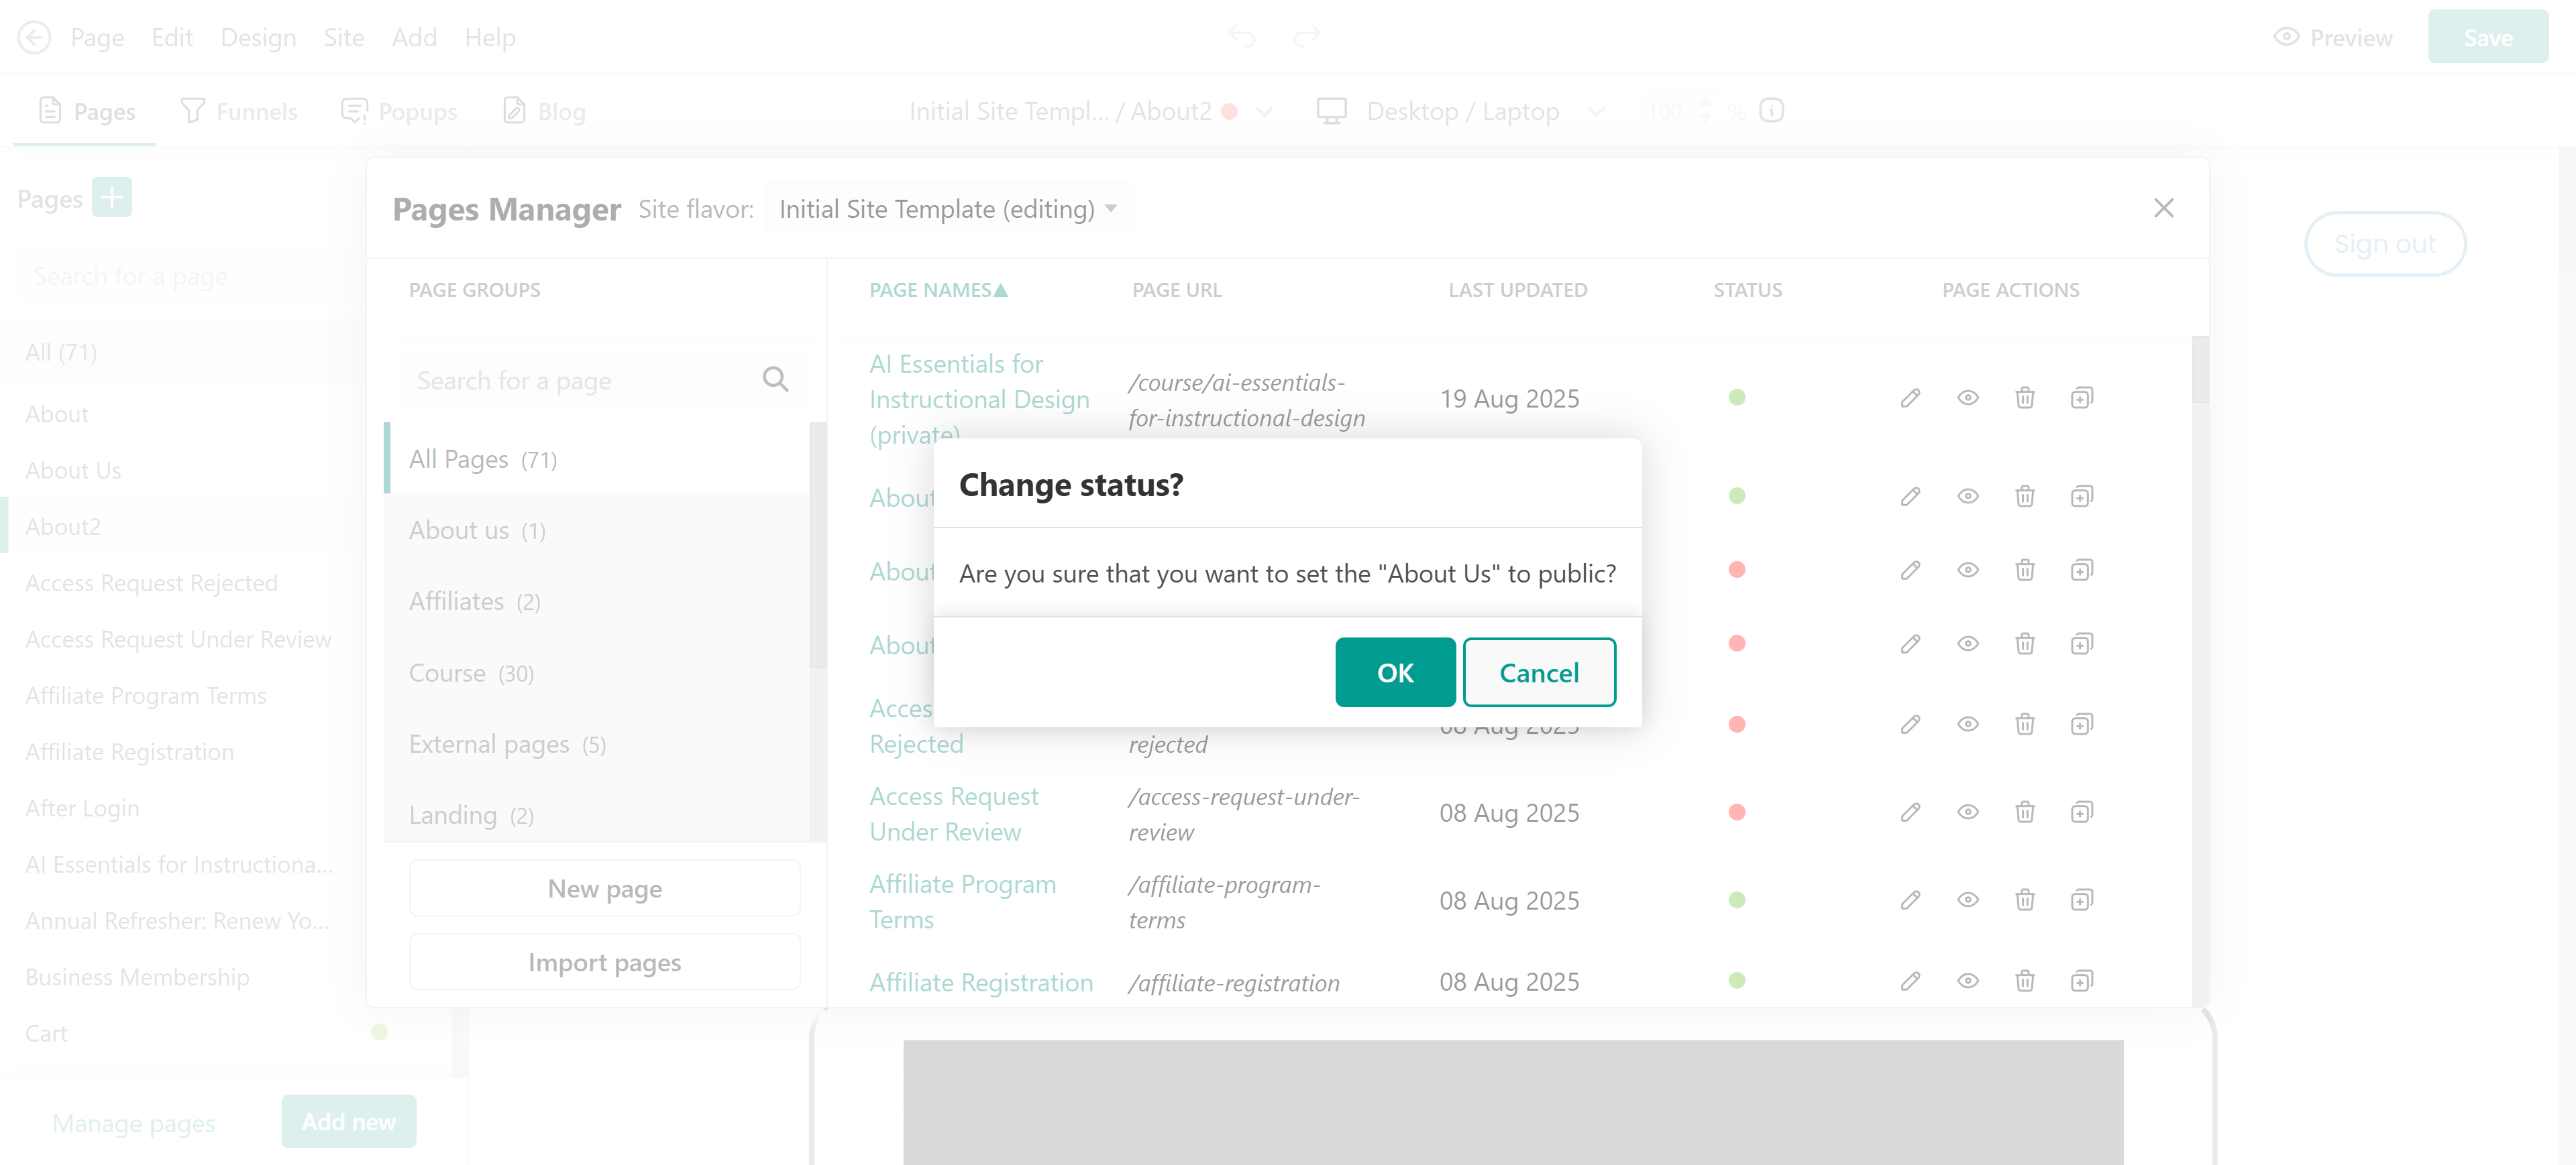Click the back arrow icon at top-left

click(34, 37)
